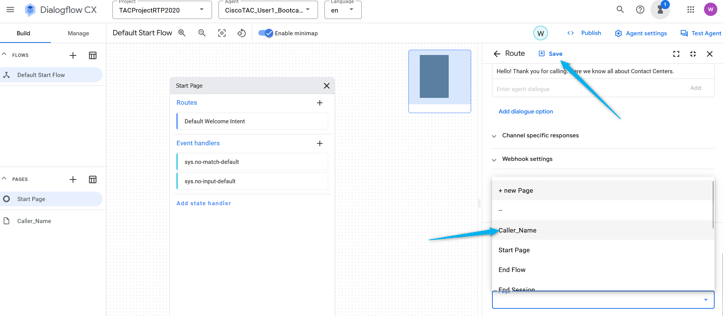Open the notifications hourglass icon

point(660,9)
